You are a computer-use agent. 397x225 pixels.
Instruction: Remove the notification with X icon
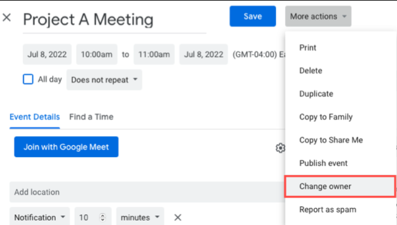click(x=178, y=217)
